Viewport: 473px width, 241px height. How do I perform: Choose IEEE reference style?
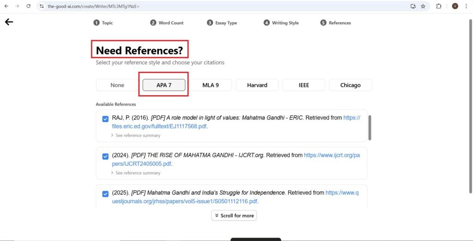304,85
